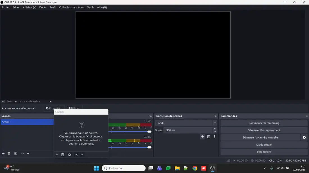Pop out the Commandes dock
This screenshot has height=173, width=309.
point(306,116)
